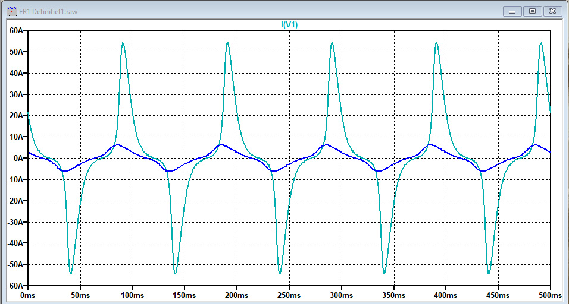
Task: Click the -60A vertical axis label
Action: point(15,286)
